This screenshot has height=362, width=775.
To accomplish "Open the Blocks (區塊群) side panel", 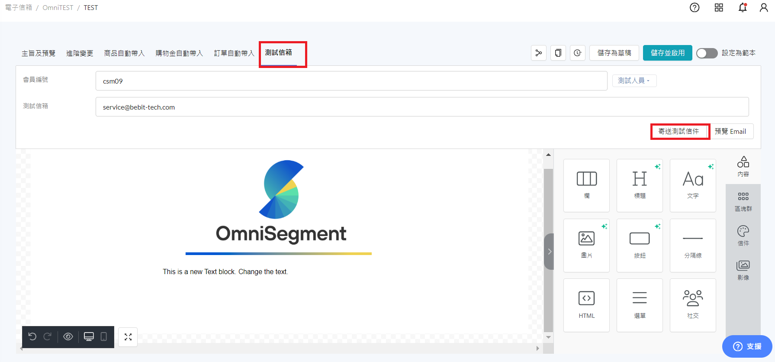I will [x=743, y=201].
